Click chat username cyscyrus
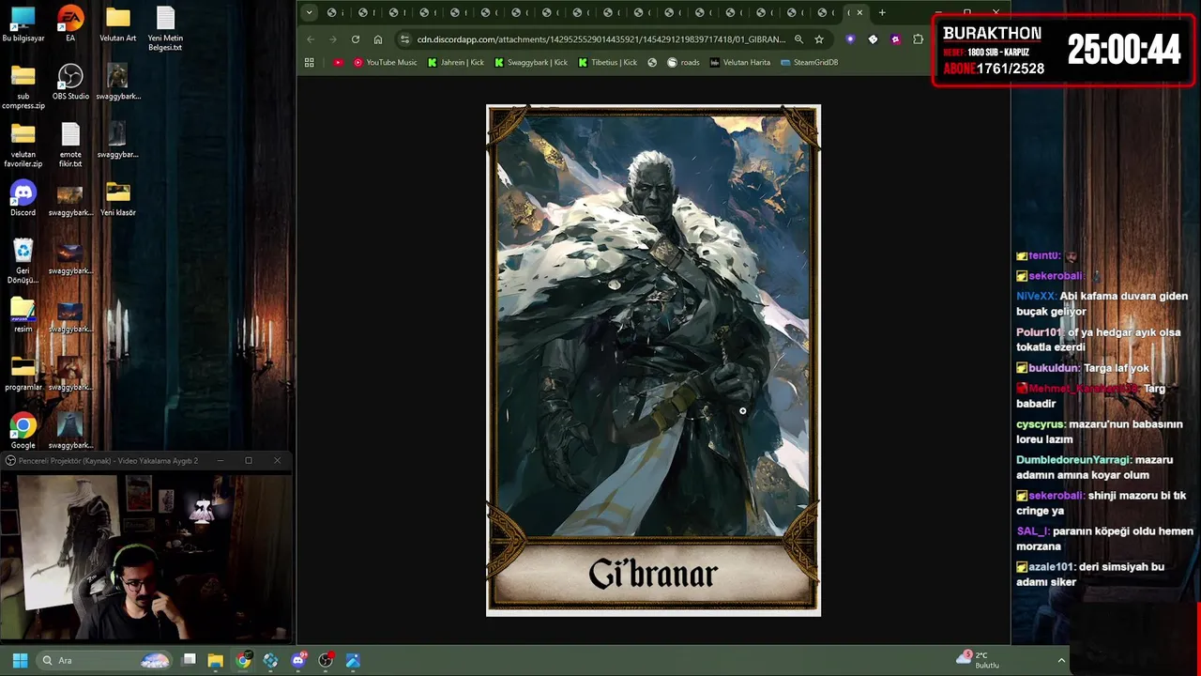The width and height of the screenshot is (1201, 676). [x=1041, y=424]
